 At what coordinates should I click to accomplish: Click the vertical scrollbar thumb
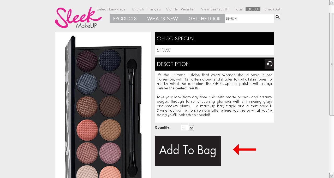pyautogui.click(x=332, y=64)
